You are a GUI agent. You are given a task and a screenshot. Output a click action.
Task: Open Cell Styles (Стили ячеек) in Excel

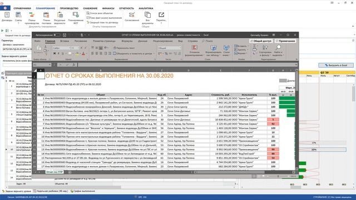tap(226, 51)
